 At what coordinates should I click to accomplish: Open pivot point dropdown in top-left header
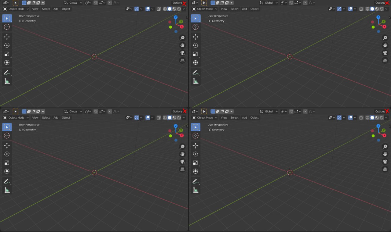[88, 3]
